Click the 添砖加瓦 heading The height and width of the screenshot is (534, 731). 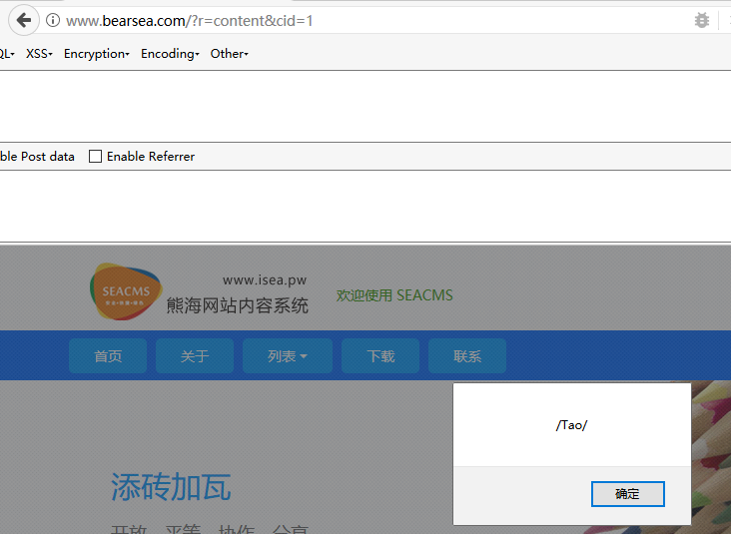pos(171,486)
